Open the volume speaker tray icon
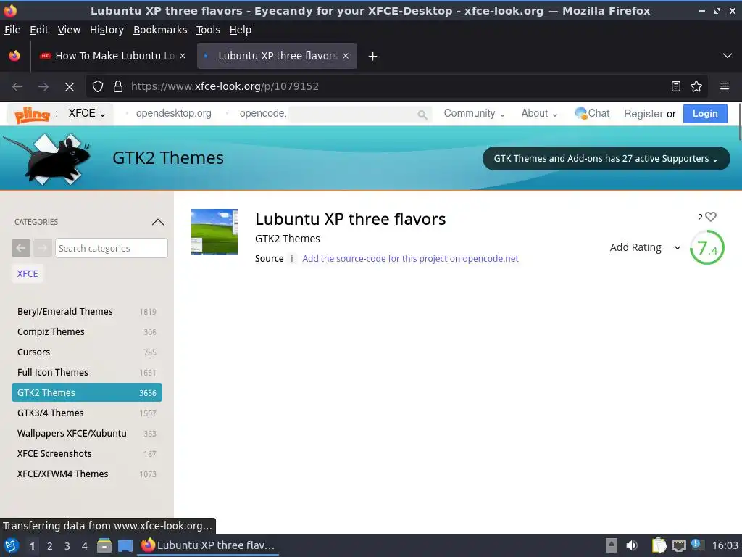Viewport: 742px width, 557px height. tap(632, 545)
